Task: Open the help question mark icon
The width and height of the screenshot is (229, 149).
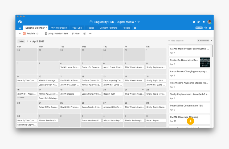Action: [194, 22]
